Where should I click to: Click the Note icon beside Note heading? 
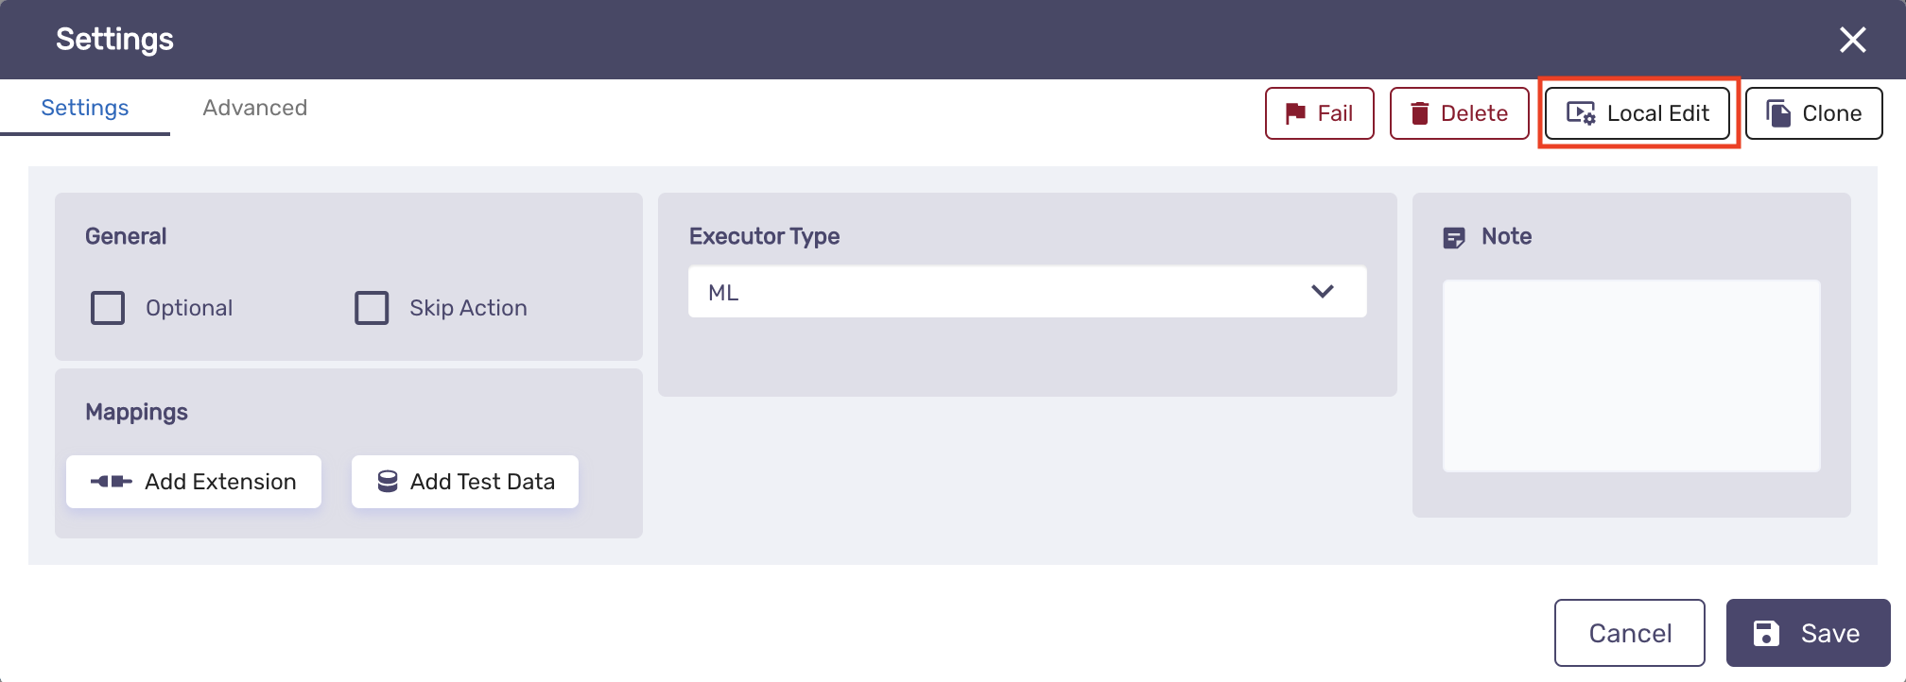tap(1454, 237)
